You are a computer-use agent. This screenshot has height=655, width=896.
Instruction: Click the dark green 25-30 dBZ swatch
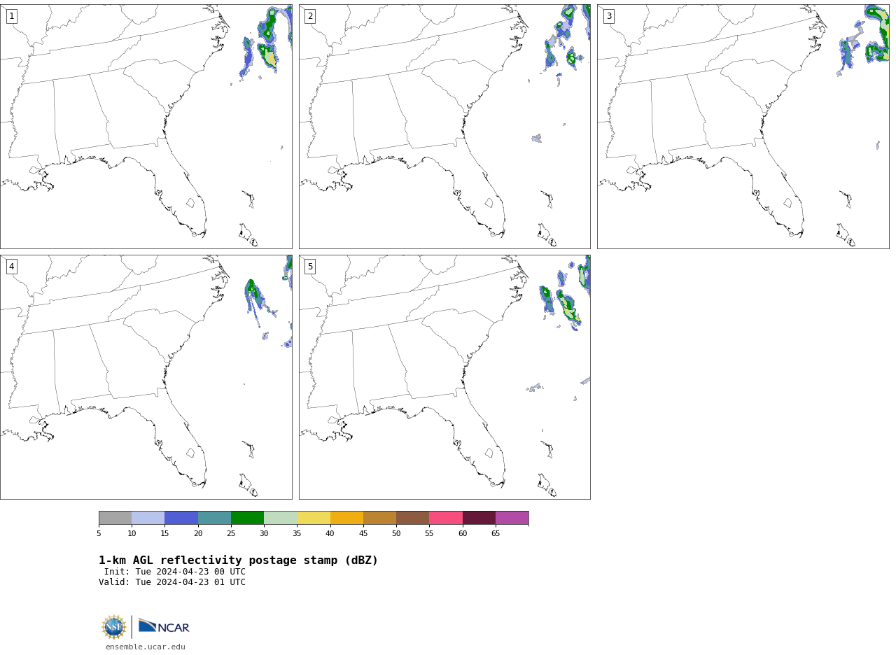[x=247, y=518]
